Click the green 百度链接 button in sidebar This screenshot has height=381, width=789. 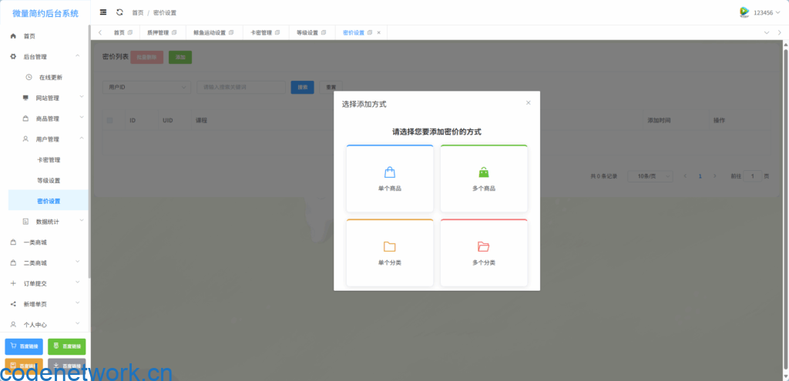(x=67, y=346)
